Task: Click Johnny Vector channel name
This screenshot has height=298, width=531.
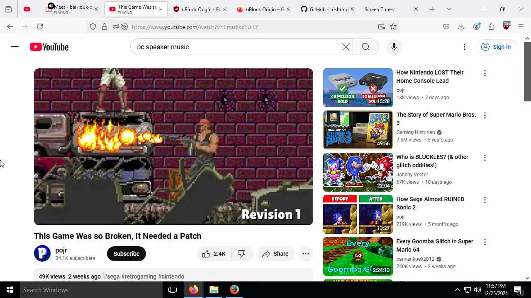Action: click(x=412, y=175)
